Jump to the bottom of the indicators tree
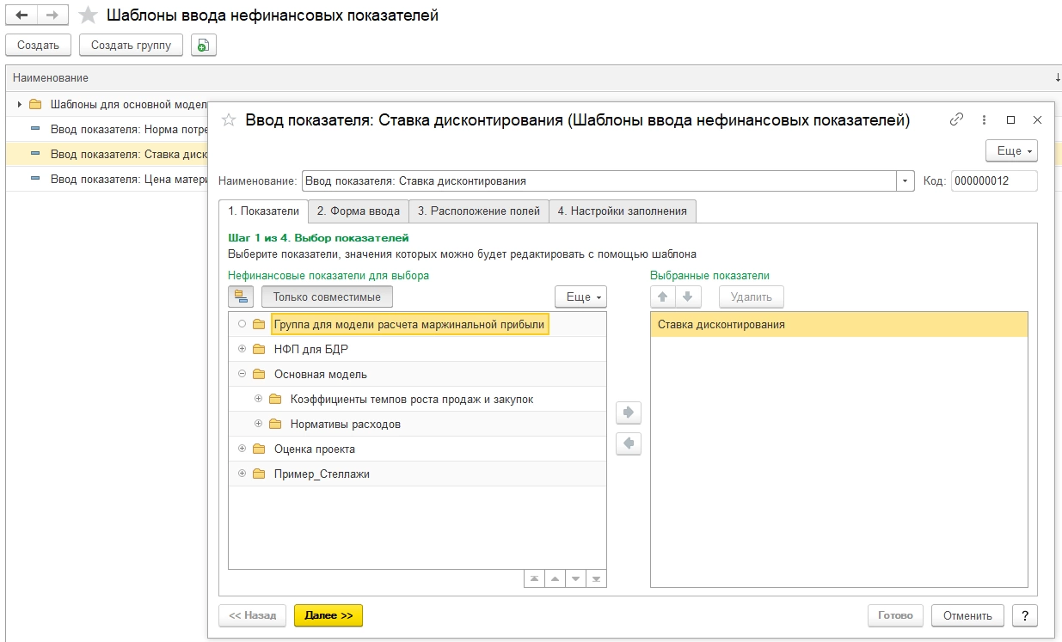This screenshot has width=1062, height=642. pos(596,578)
